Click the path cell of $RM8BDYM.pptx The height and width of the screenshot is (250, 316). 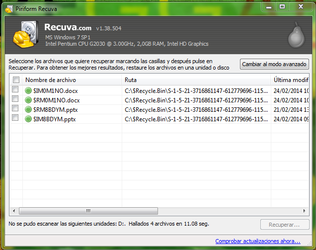pos(196,110)
